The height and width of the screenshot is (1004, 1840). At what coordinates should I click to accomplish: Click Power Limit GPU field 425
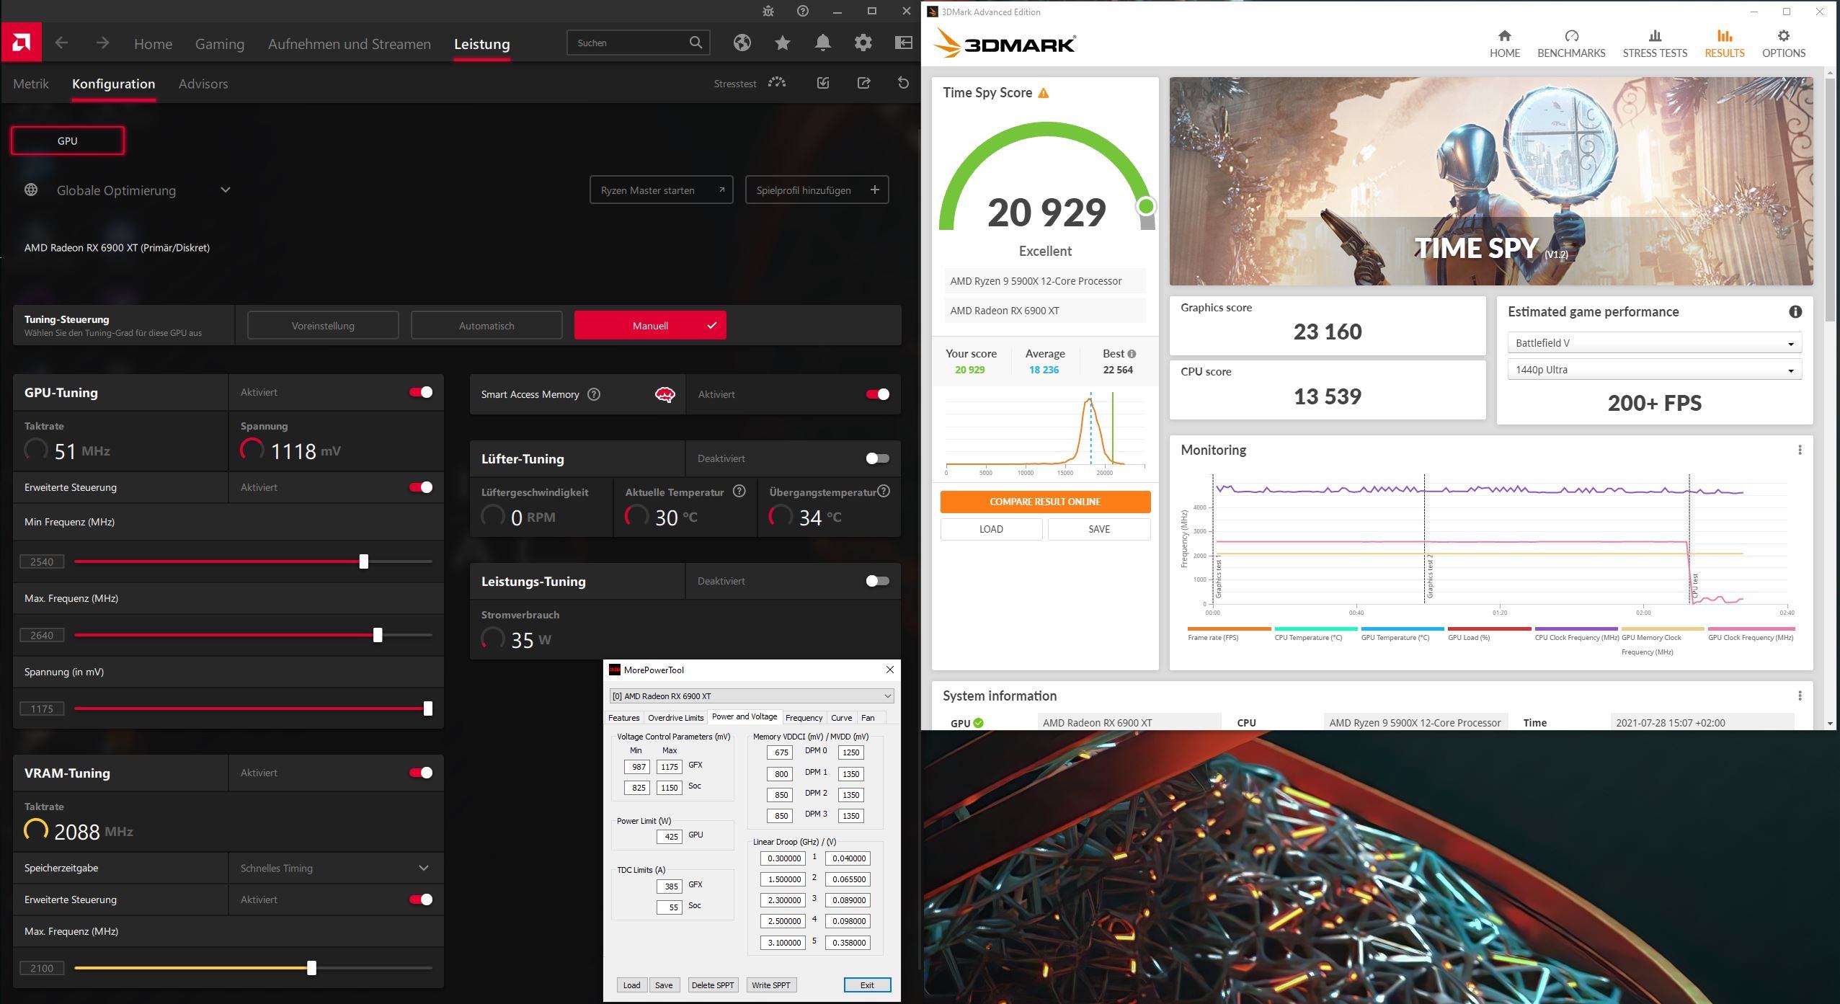click(x=669, y=837)
